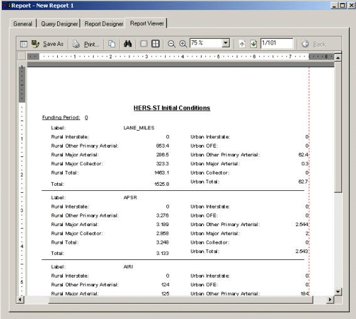Click the LANE_MILES label value
This screenshot has height=319, width=356.
point(139,128)
